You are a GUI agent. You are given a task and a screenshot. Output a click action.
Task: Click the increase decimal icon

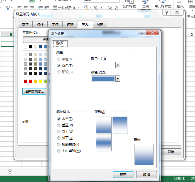110,8
